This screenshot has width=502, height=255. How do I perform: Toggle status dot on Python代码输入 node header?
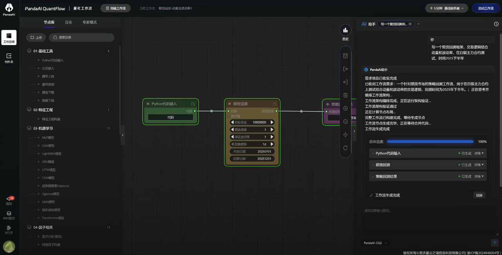148,104
